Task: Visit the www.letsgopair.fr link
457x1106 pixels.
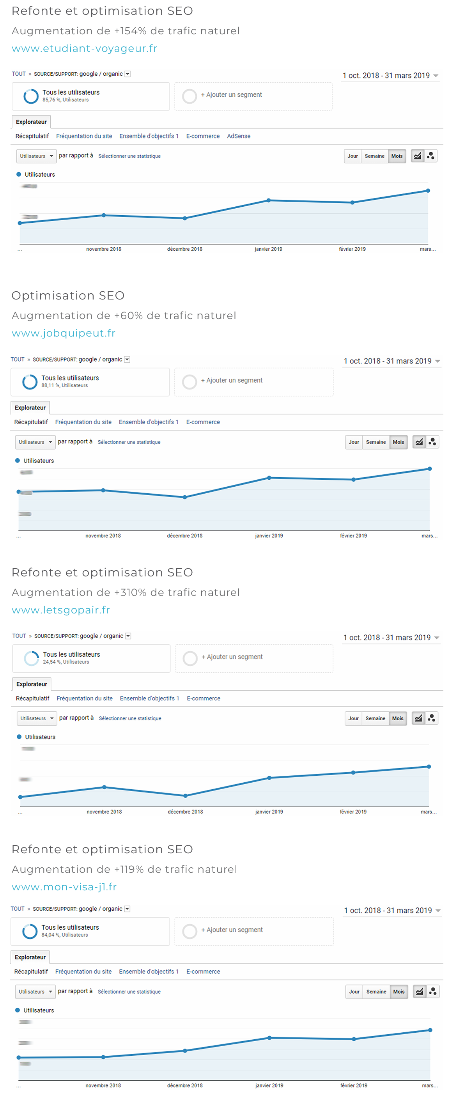Action: (60, 610)
